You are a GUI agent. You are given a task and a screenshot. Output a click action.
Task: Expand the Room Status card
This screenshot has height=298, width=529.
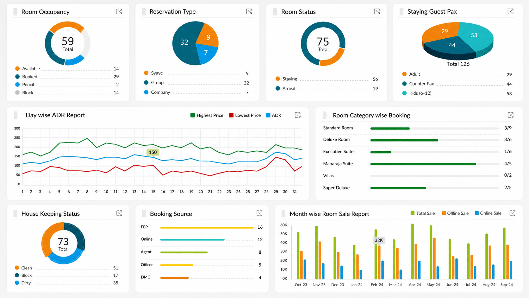click(377, 12)
